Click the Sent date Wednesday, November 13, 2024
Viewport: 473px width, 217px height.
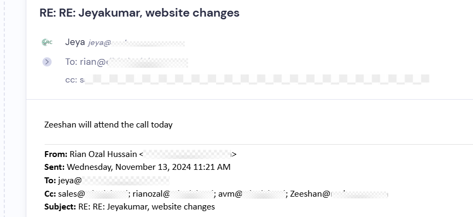pyautogui.click(x=148, y=167)
